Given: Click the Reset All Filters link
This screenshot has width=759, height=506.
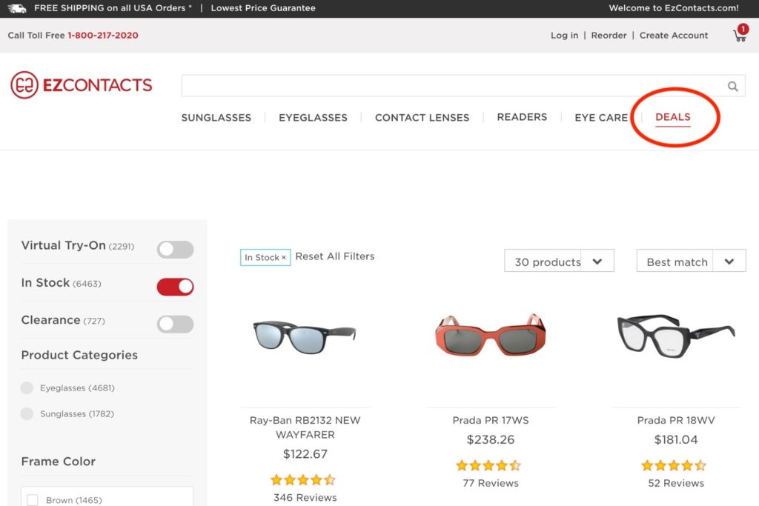Looking at the screenshot, I should click(x=335, y=256).
